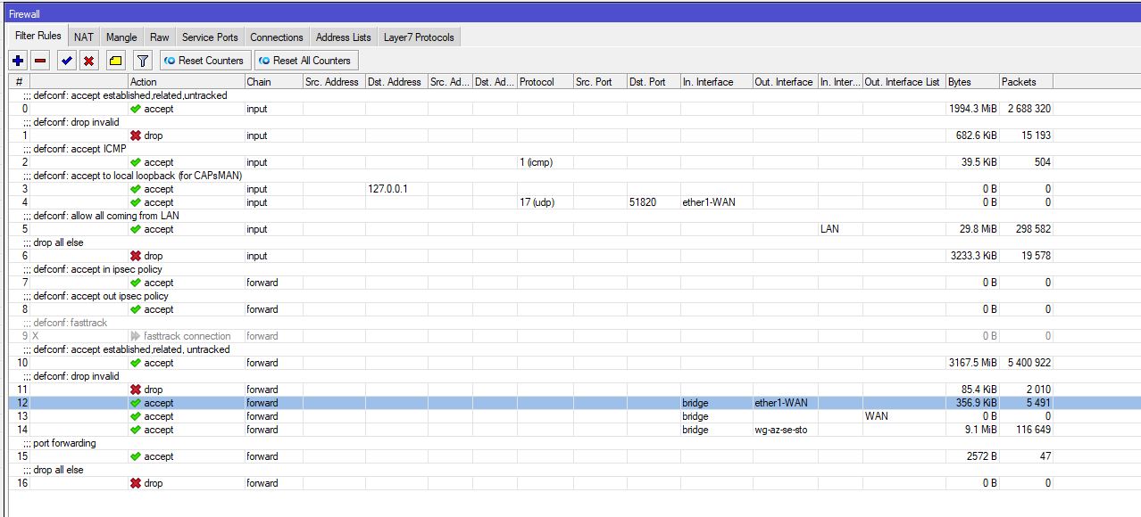Click the 'defconf: allow all coming from LAN' comment
Image resolution: width=1141 pixels, height=517 pixels.
click(x=107, y=216)
